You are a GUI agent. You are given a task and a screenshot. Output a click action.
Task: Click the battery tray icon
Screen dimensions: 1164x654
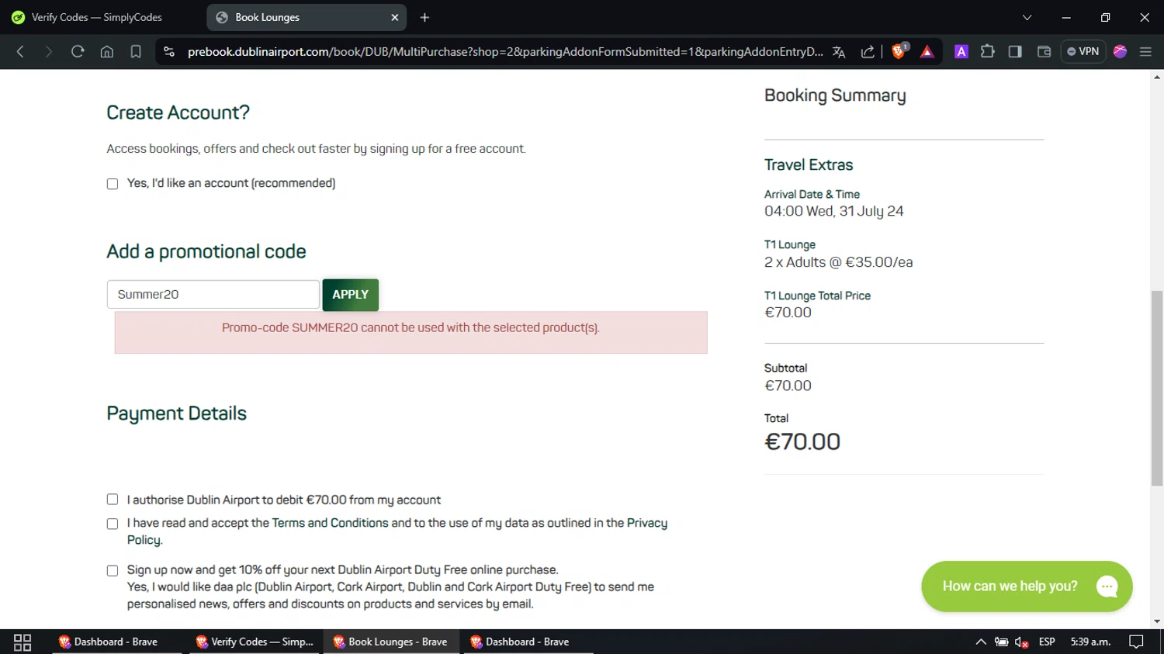click(1002, 642)
